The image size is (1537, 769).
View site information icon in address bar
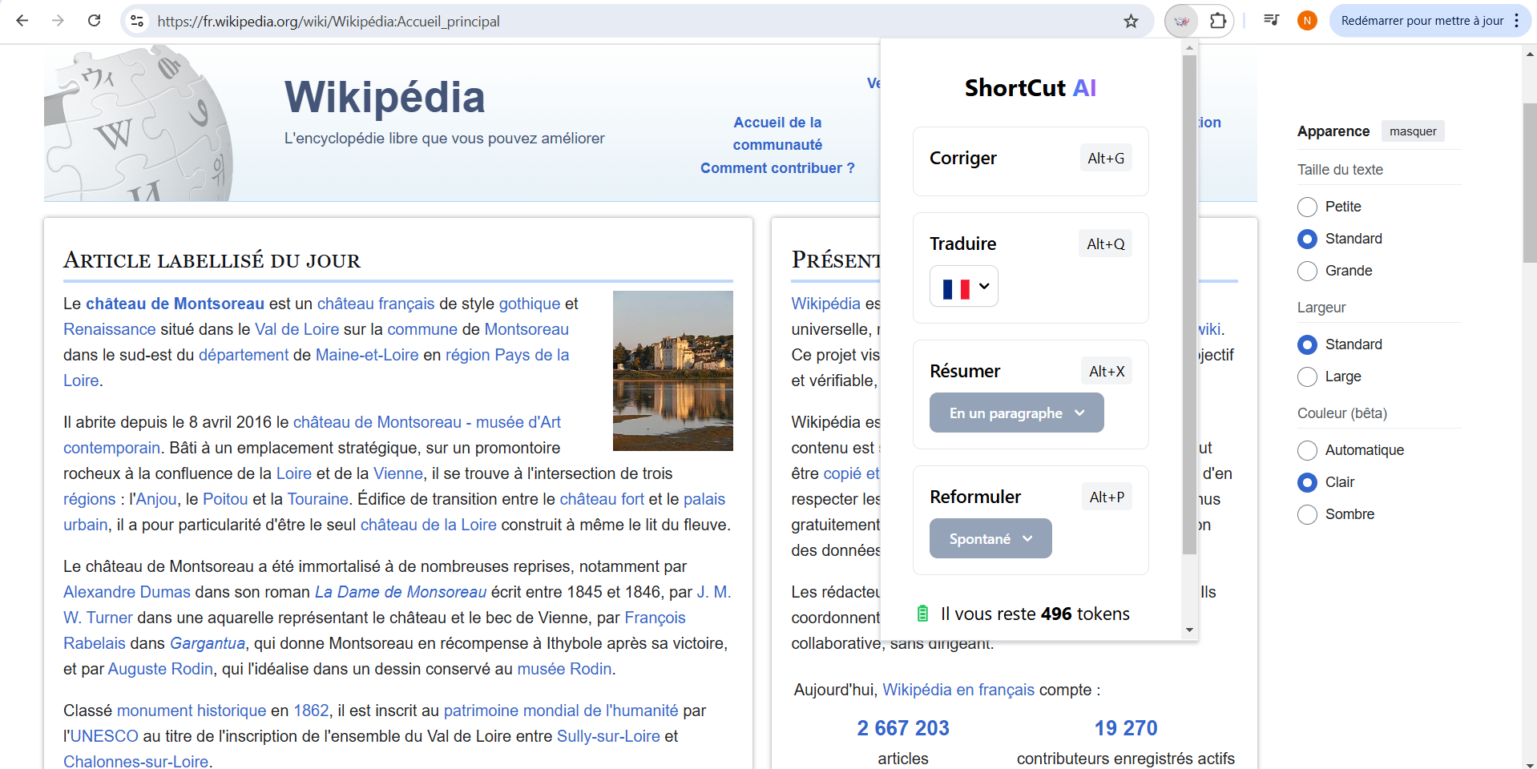point(137,21)
